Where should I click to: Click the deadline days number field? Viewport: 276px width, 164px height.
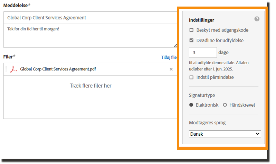(x=203, y=53)
